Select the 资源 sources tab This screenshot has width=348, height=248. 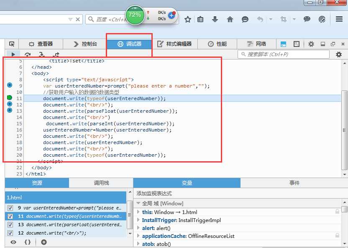coord(37,183)
